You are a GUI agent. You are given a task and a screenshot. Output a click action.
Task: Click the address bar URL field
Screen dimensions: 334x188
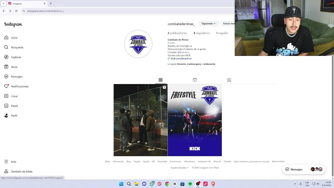pos(127,11)
